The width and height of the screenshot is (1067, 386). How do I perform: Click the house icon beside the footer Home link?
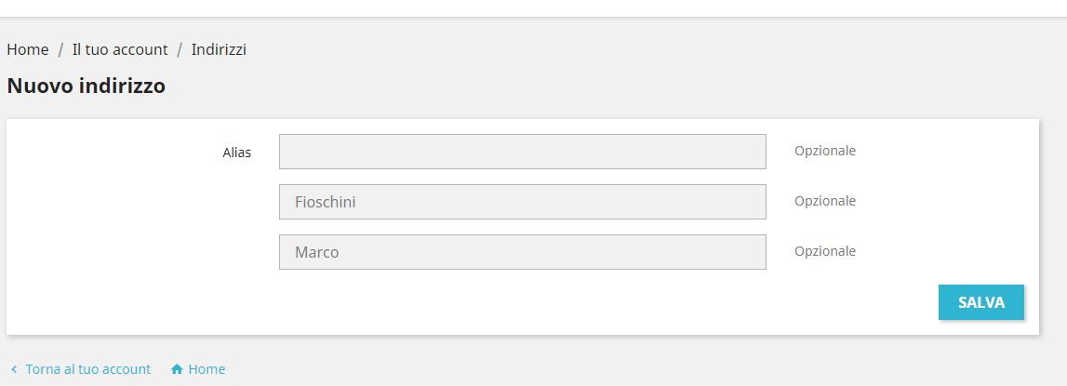point(177,369)
